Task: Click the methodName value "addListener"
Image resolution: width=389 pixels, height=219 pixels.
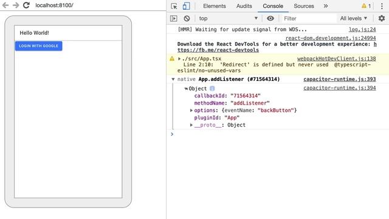Action: 250,103
